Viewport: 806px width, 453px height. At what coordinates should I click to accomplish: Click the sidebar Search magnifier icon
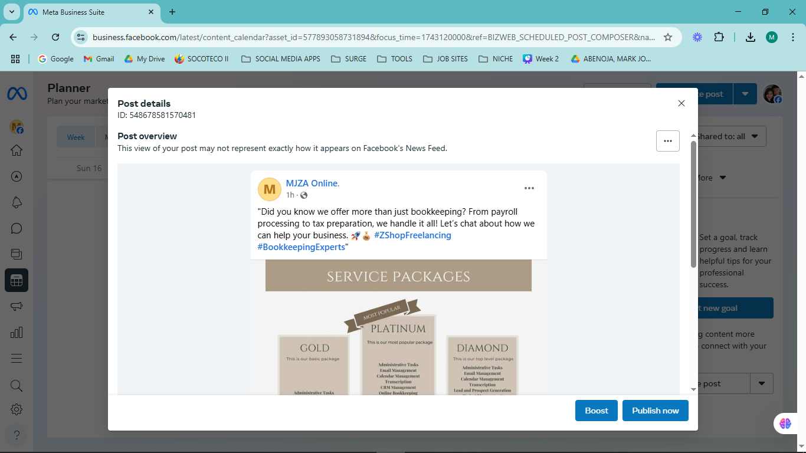click(x=17, y=386)
